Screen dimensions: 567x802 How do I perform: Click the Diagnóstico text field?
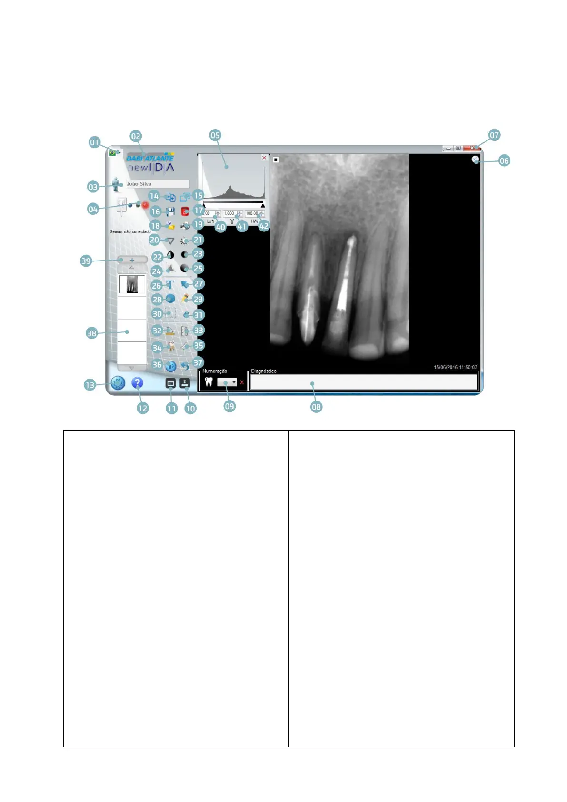pos(364,382)
